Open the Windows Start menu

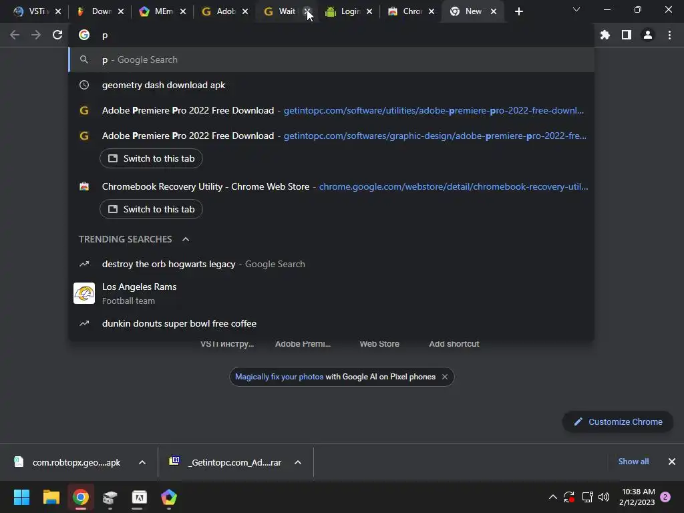pyautogui.click(x=22, y=497)
